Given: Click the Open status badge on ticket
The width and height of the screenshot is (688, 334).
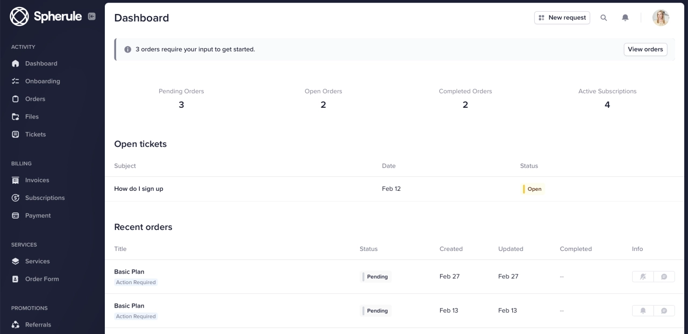Looking at the screenshot, I should click(x=533, y=189).
